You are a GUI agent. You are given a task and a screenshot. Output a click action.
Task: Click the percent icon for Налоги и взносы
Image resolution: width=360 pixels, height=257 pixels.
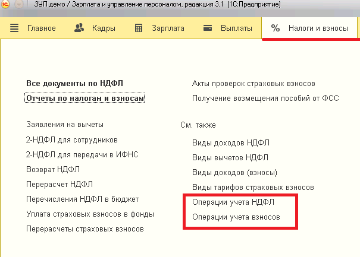(276, 28)
